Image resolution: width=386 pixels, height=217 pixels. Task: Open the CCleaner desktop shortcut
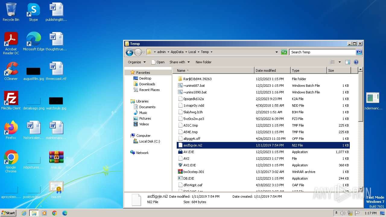11,71
